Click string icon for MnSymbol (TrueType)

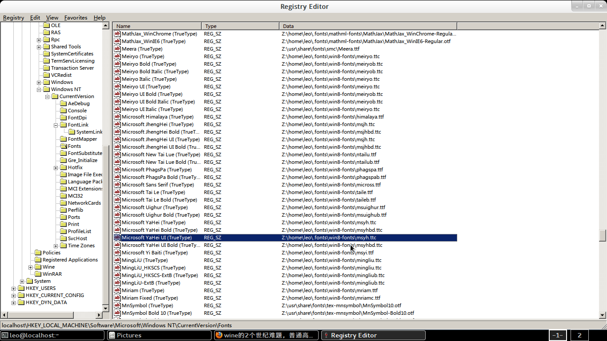tap(117, 305)
